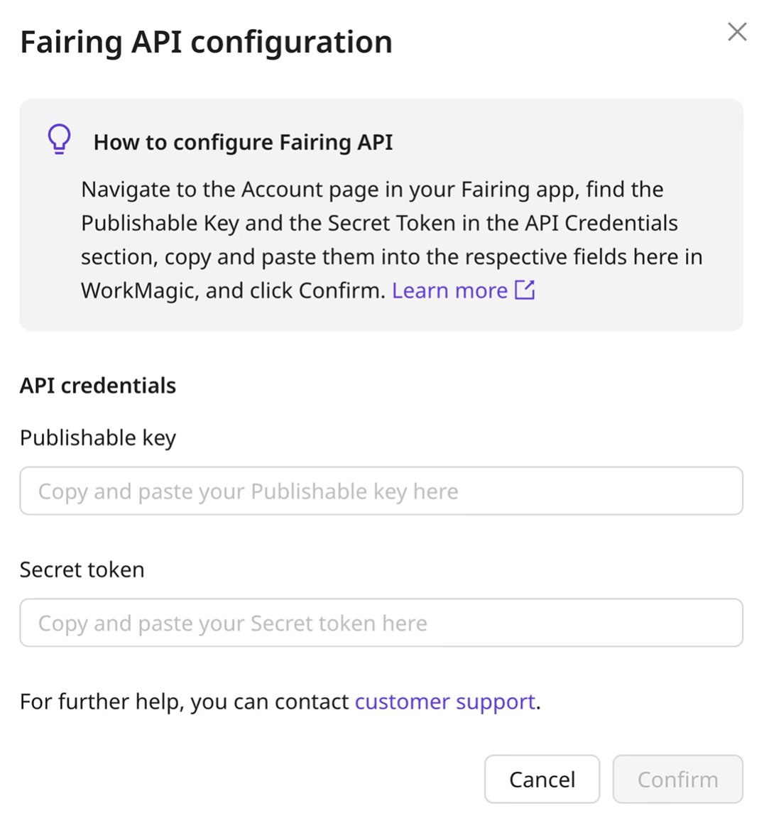Image resolution: width=764 pixels, height=828 pixels.
Task: Click the Publishable key field label
Action: click(98, 438)
